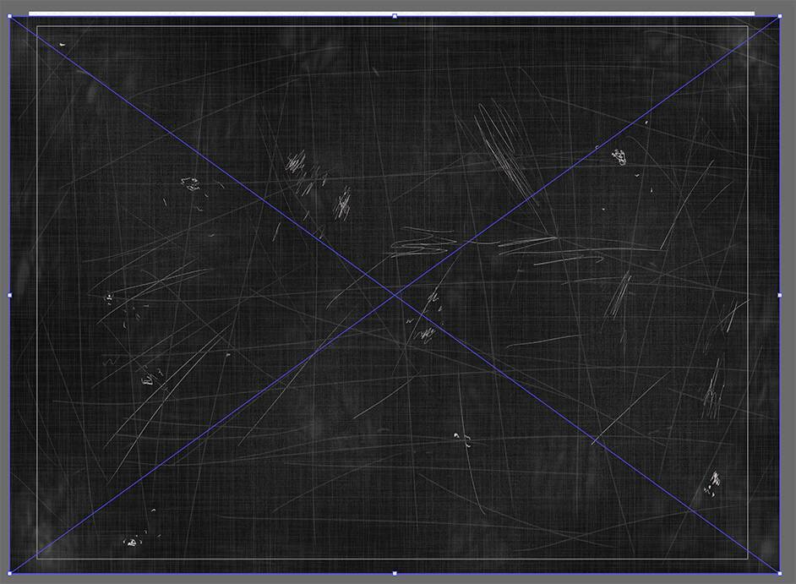Click the top-center bounding box handle
Image resolution: width=796 pixels, height=584 pixels.
395,16
